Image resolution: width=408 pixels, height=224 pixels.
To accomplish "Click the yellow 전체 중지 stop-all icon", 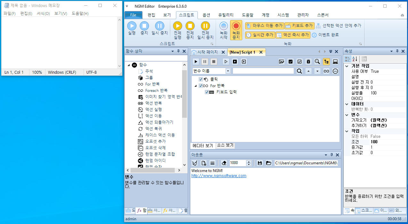I will coord(190,26).
